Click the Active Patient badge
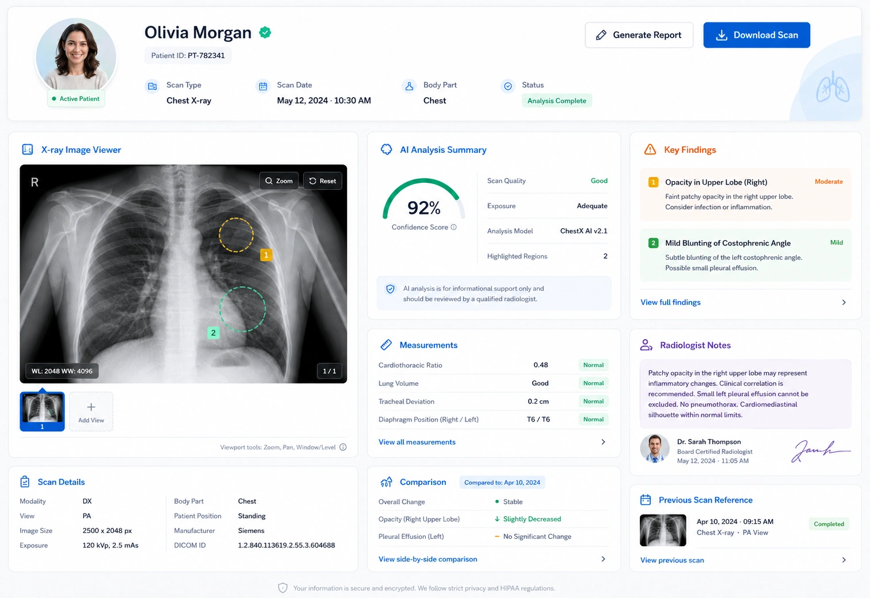The image size is (870, 598). [x=75, y=99]
